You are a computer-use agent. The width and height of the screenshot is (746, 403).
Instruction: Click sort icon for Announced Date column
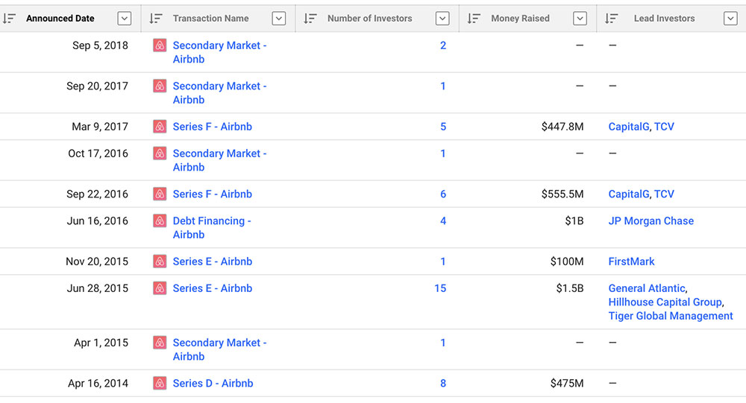[x=10, y=19]
